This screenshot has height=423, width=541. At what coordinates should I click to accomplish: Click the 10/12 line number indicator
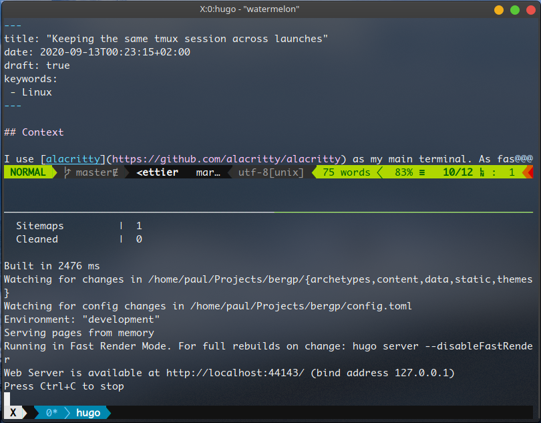click(x=458, y=172)
